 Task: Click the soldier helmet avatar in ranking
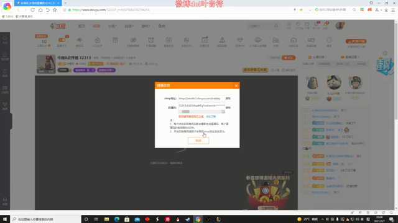pos(355,82)
